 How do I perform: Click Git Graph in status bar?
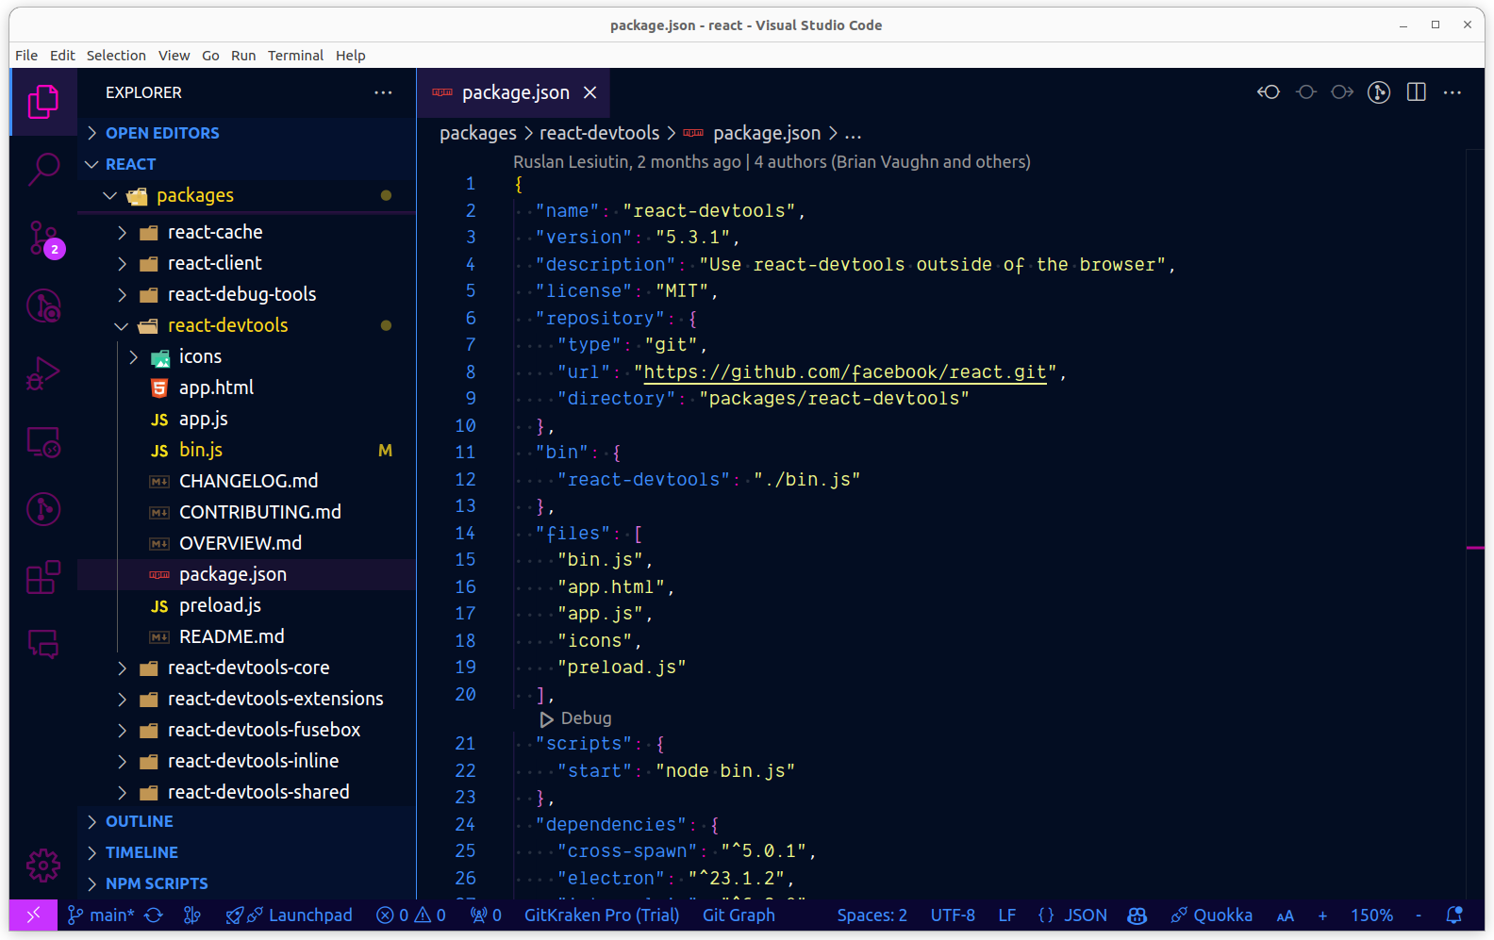tap(739, 915)
